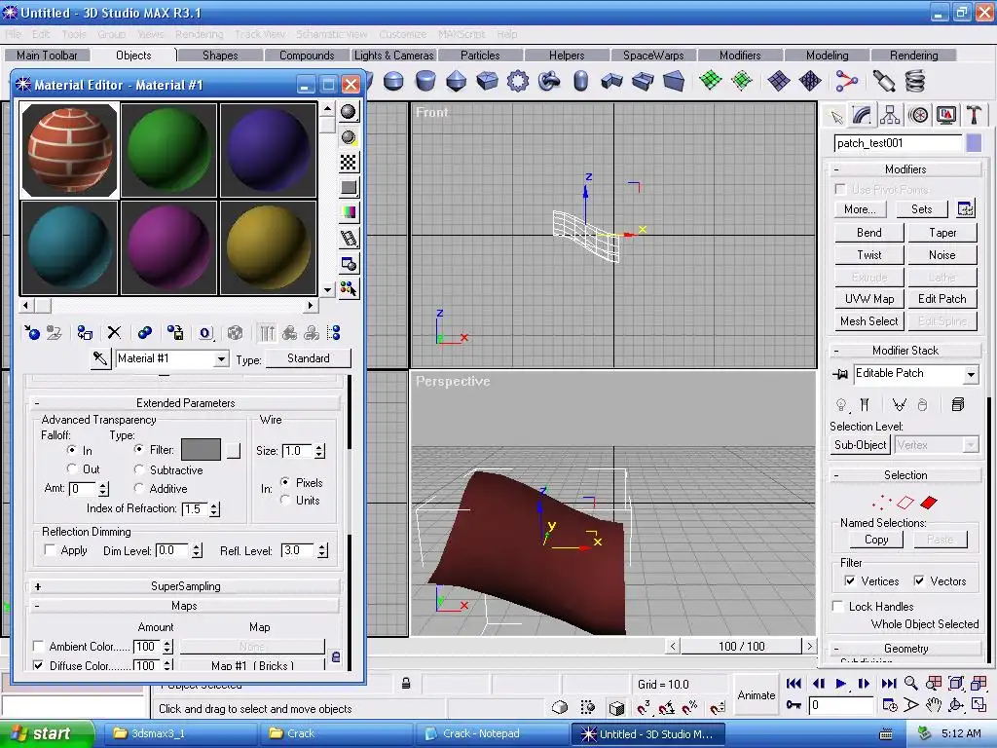The image size is (997, 748).
Task: Create a Torus Knot object
Action: pos(549,81)
